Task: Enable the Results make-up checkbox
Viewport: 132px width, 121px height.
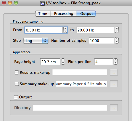Action: click(x=17, y=72)
